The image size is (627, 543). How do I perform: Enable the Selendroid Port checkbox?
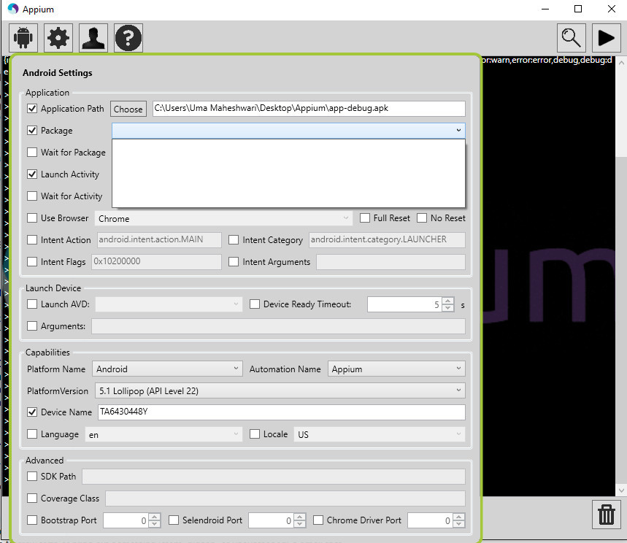pyautogui.click(x=174, y=520)
